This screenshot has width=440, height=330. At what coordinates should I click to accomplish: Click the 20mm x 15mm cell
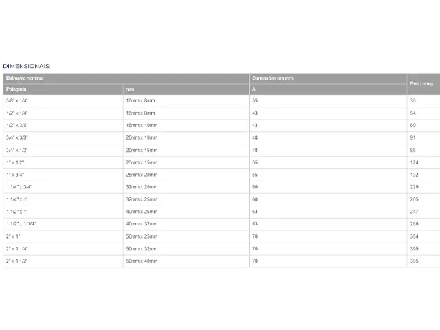coord(186,150)
